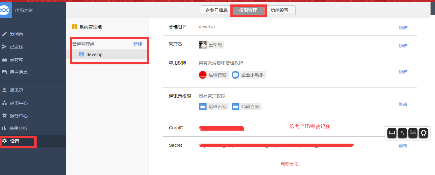Click the blue icon beside develop

coord(81,54)
